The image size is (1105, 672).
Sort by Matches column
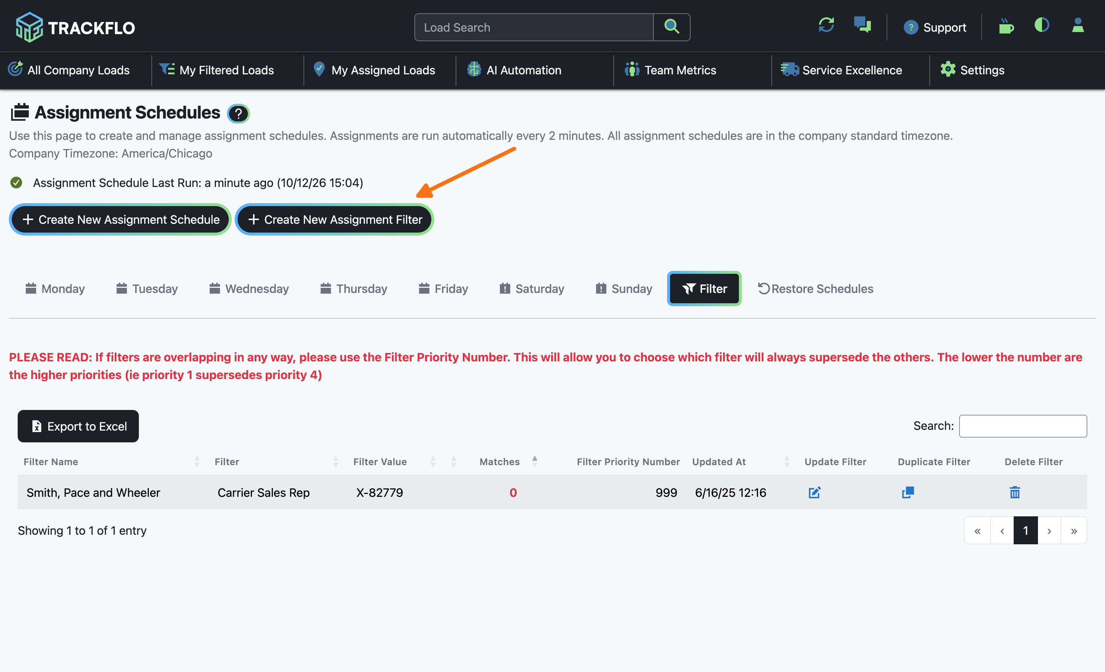[x=508, y=462]
